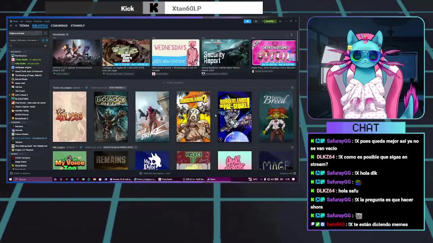Viewport: 433px width, 243px height.
Task: Open the Born to Breed game cover
Action: (276, 117)
